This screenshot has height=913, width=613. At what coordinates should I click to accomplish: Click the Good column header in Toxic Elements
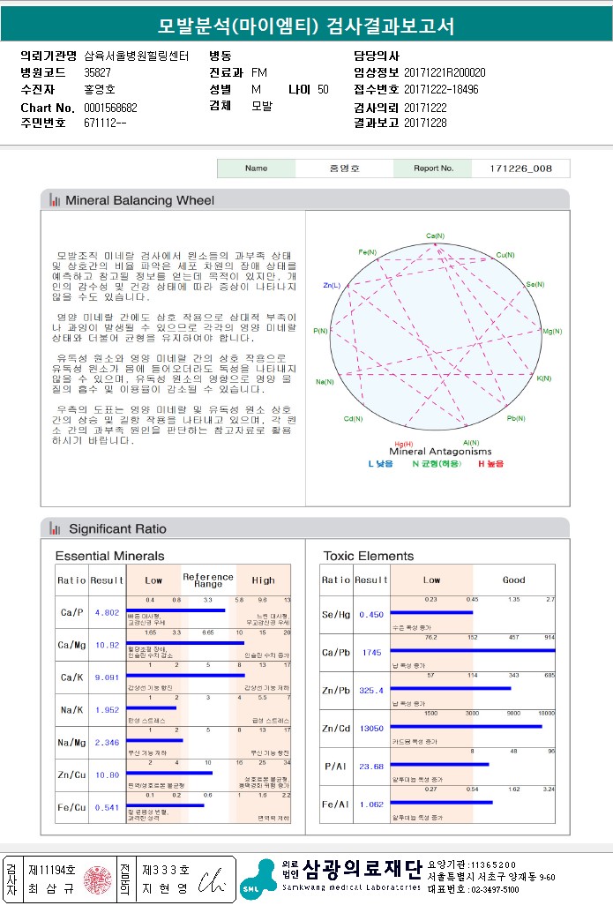514,580
